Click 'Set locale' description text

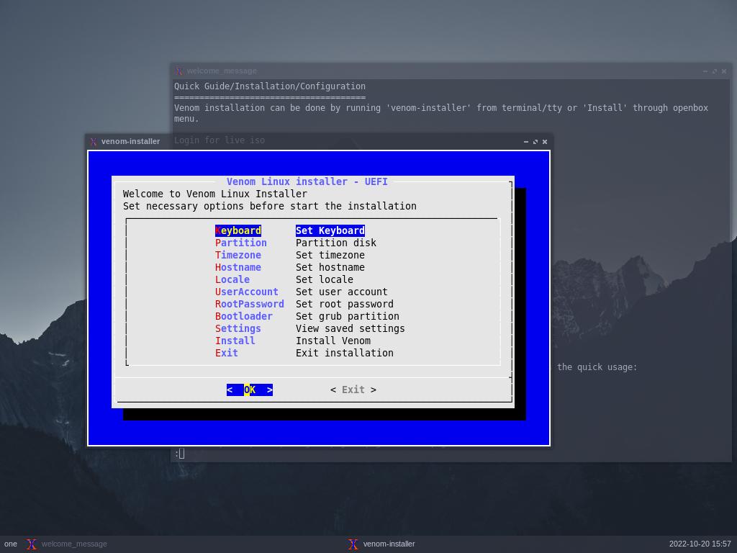325,279
